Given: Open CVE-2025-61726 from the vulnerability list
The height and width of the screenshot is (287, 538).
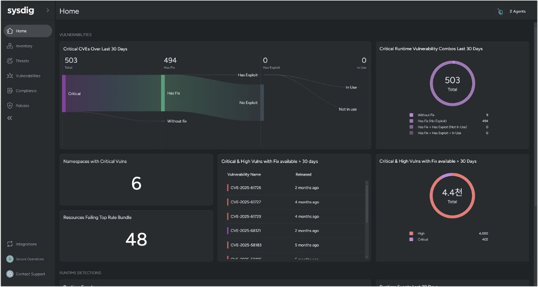Looking at the screenshot, I should [x=246, y=188].
